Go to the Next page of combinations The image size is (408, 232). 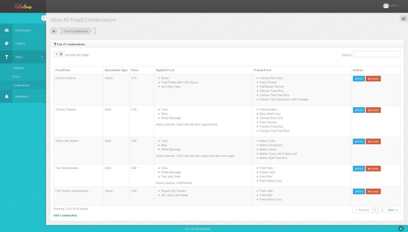(392, 210)
